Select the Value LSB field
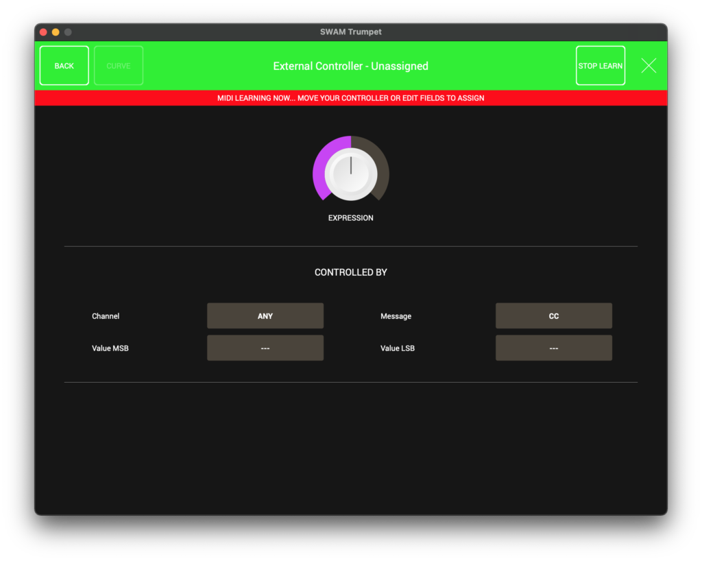 553,348
